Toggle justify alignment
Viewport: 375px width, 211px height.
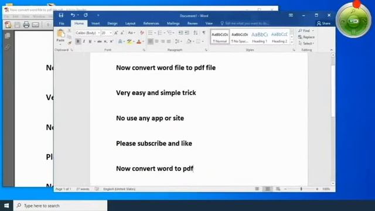[169, 42]
